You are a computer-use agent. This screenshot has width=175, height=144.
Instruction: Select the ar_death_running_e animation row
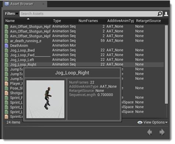point(84,41)
